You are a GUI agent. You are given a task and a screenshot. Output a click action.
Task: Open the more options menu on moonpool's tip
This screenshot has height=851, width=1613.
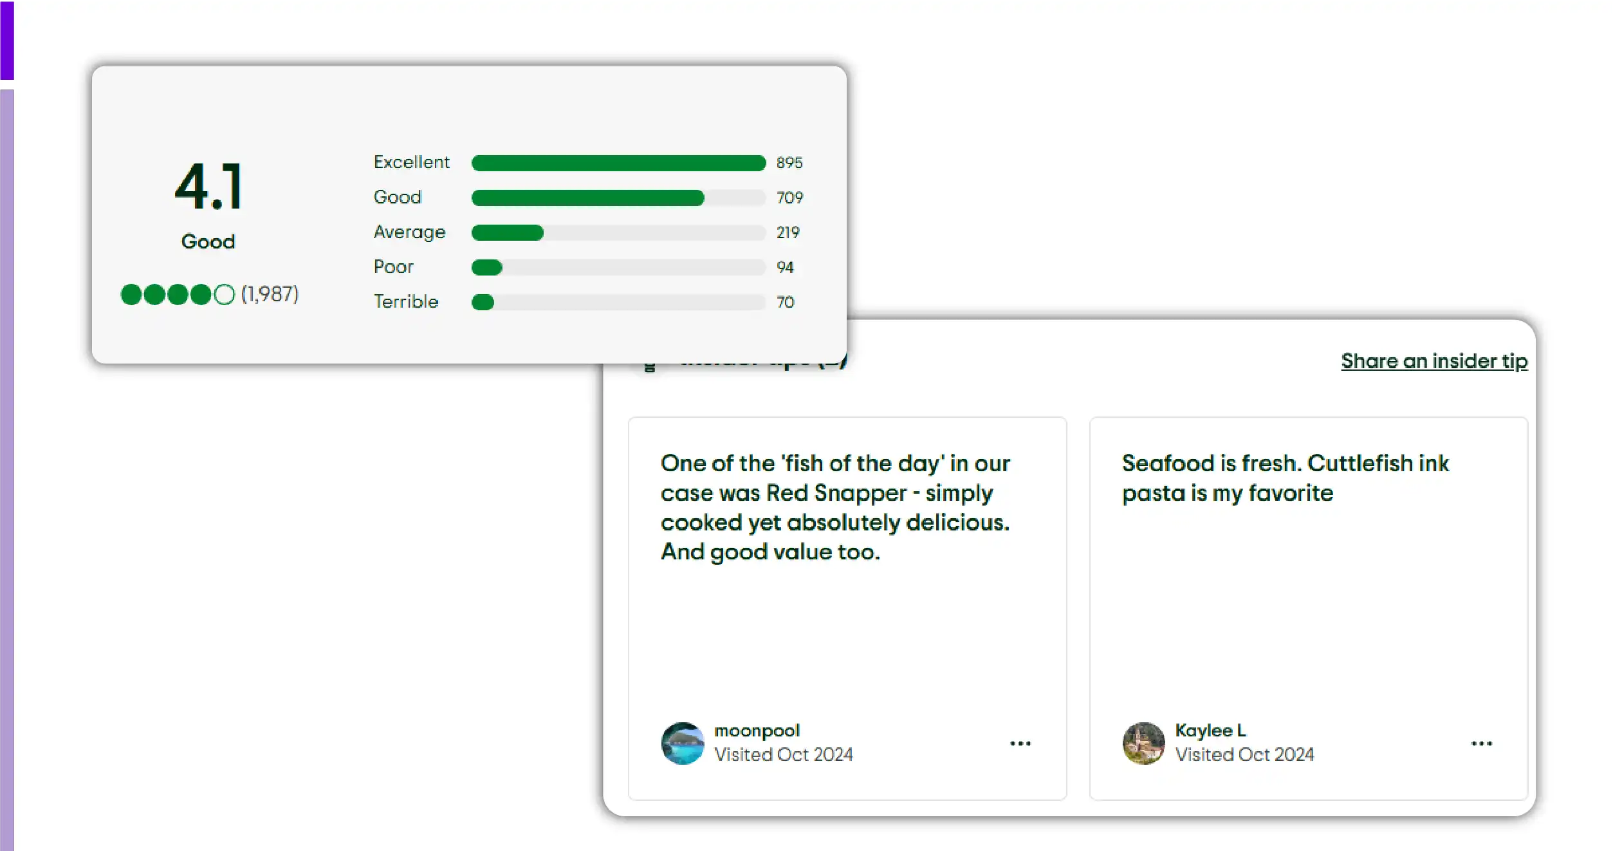point(1020,743)
